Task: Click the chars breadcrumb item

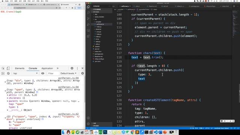Action: (155, 9)
